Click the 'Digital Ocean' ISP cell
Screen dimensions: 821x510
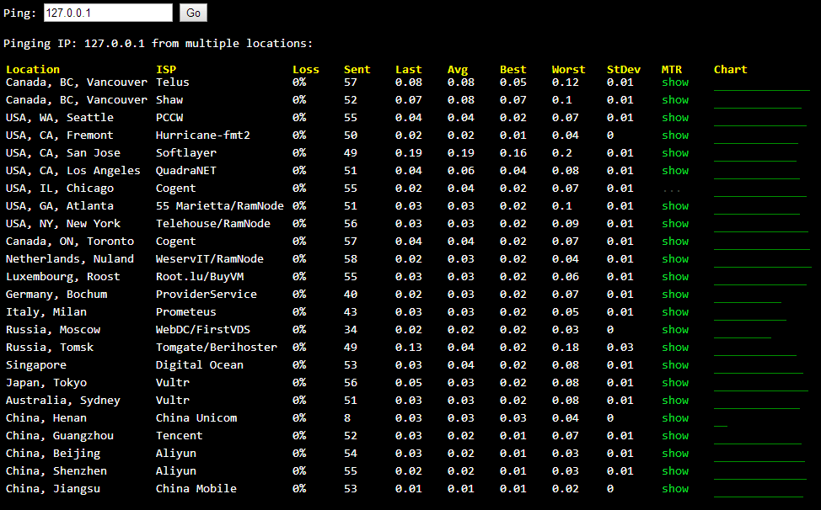click(x=200, y=365)
